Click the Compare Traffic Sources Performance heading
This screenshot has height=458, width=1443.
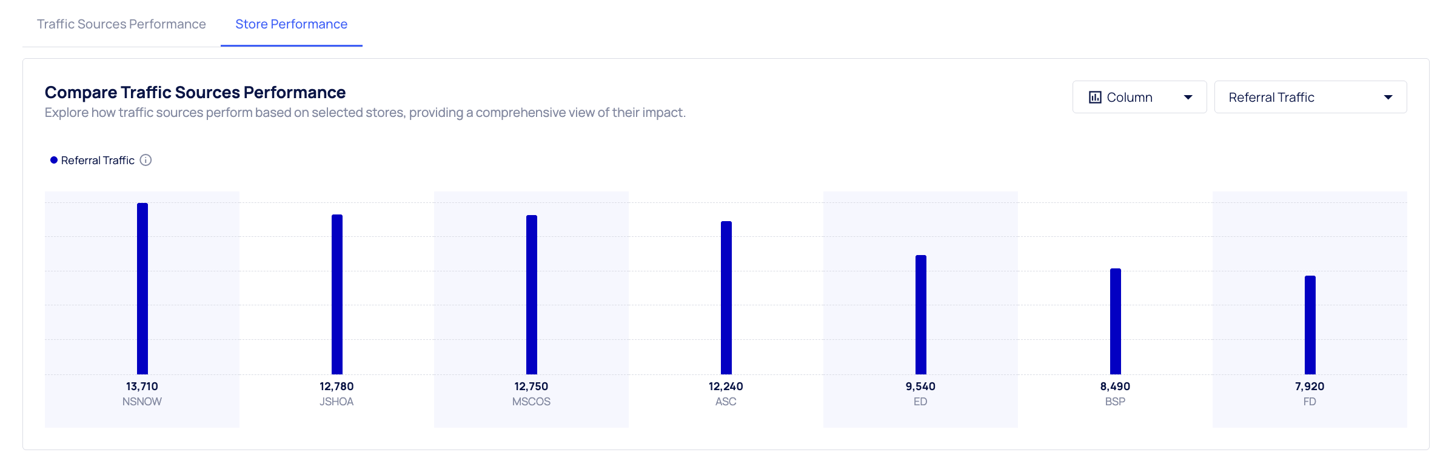[x=195, y=92]
